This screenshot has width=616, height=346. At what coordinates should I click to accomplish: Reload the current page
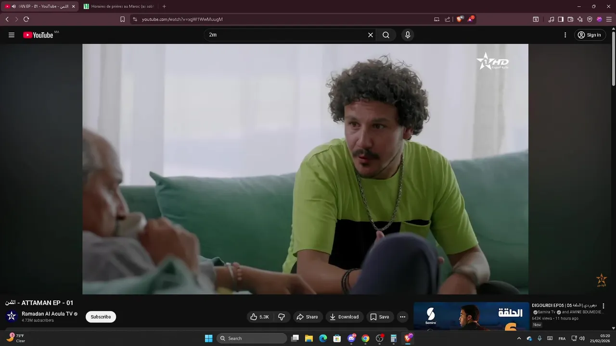click(26, 19)
